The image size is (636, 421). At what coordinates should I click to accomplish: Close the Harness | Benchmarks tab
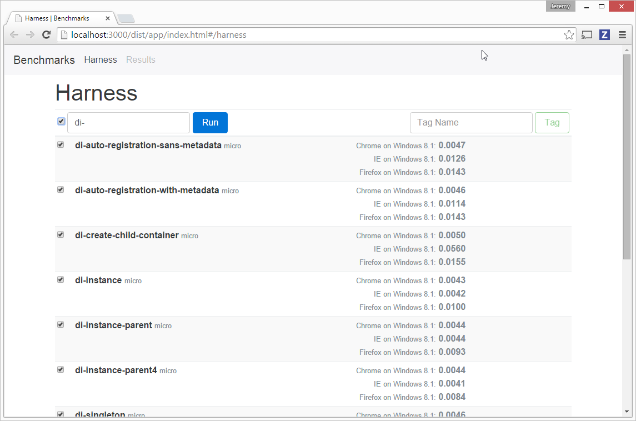pos(108,18)
